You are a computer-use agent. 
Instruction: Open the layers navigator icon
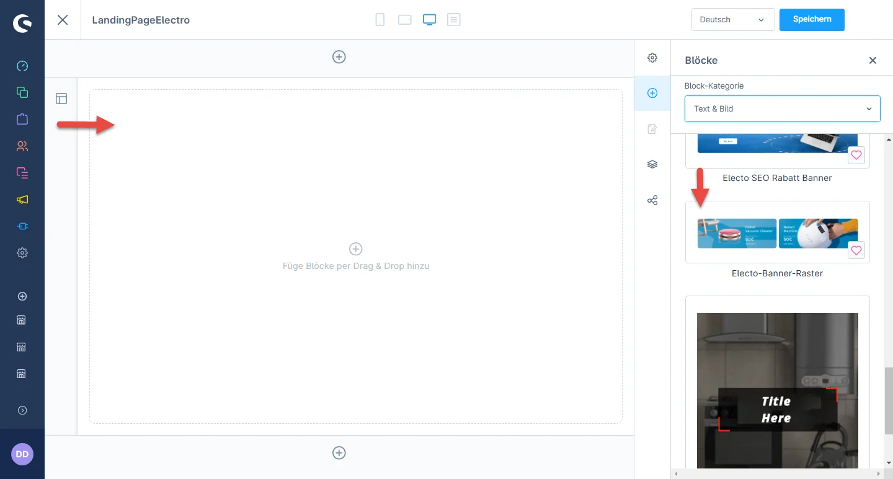[x=652, y=164]
